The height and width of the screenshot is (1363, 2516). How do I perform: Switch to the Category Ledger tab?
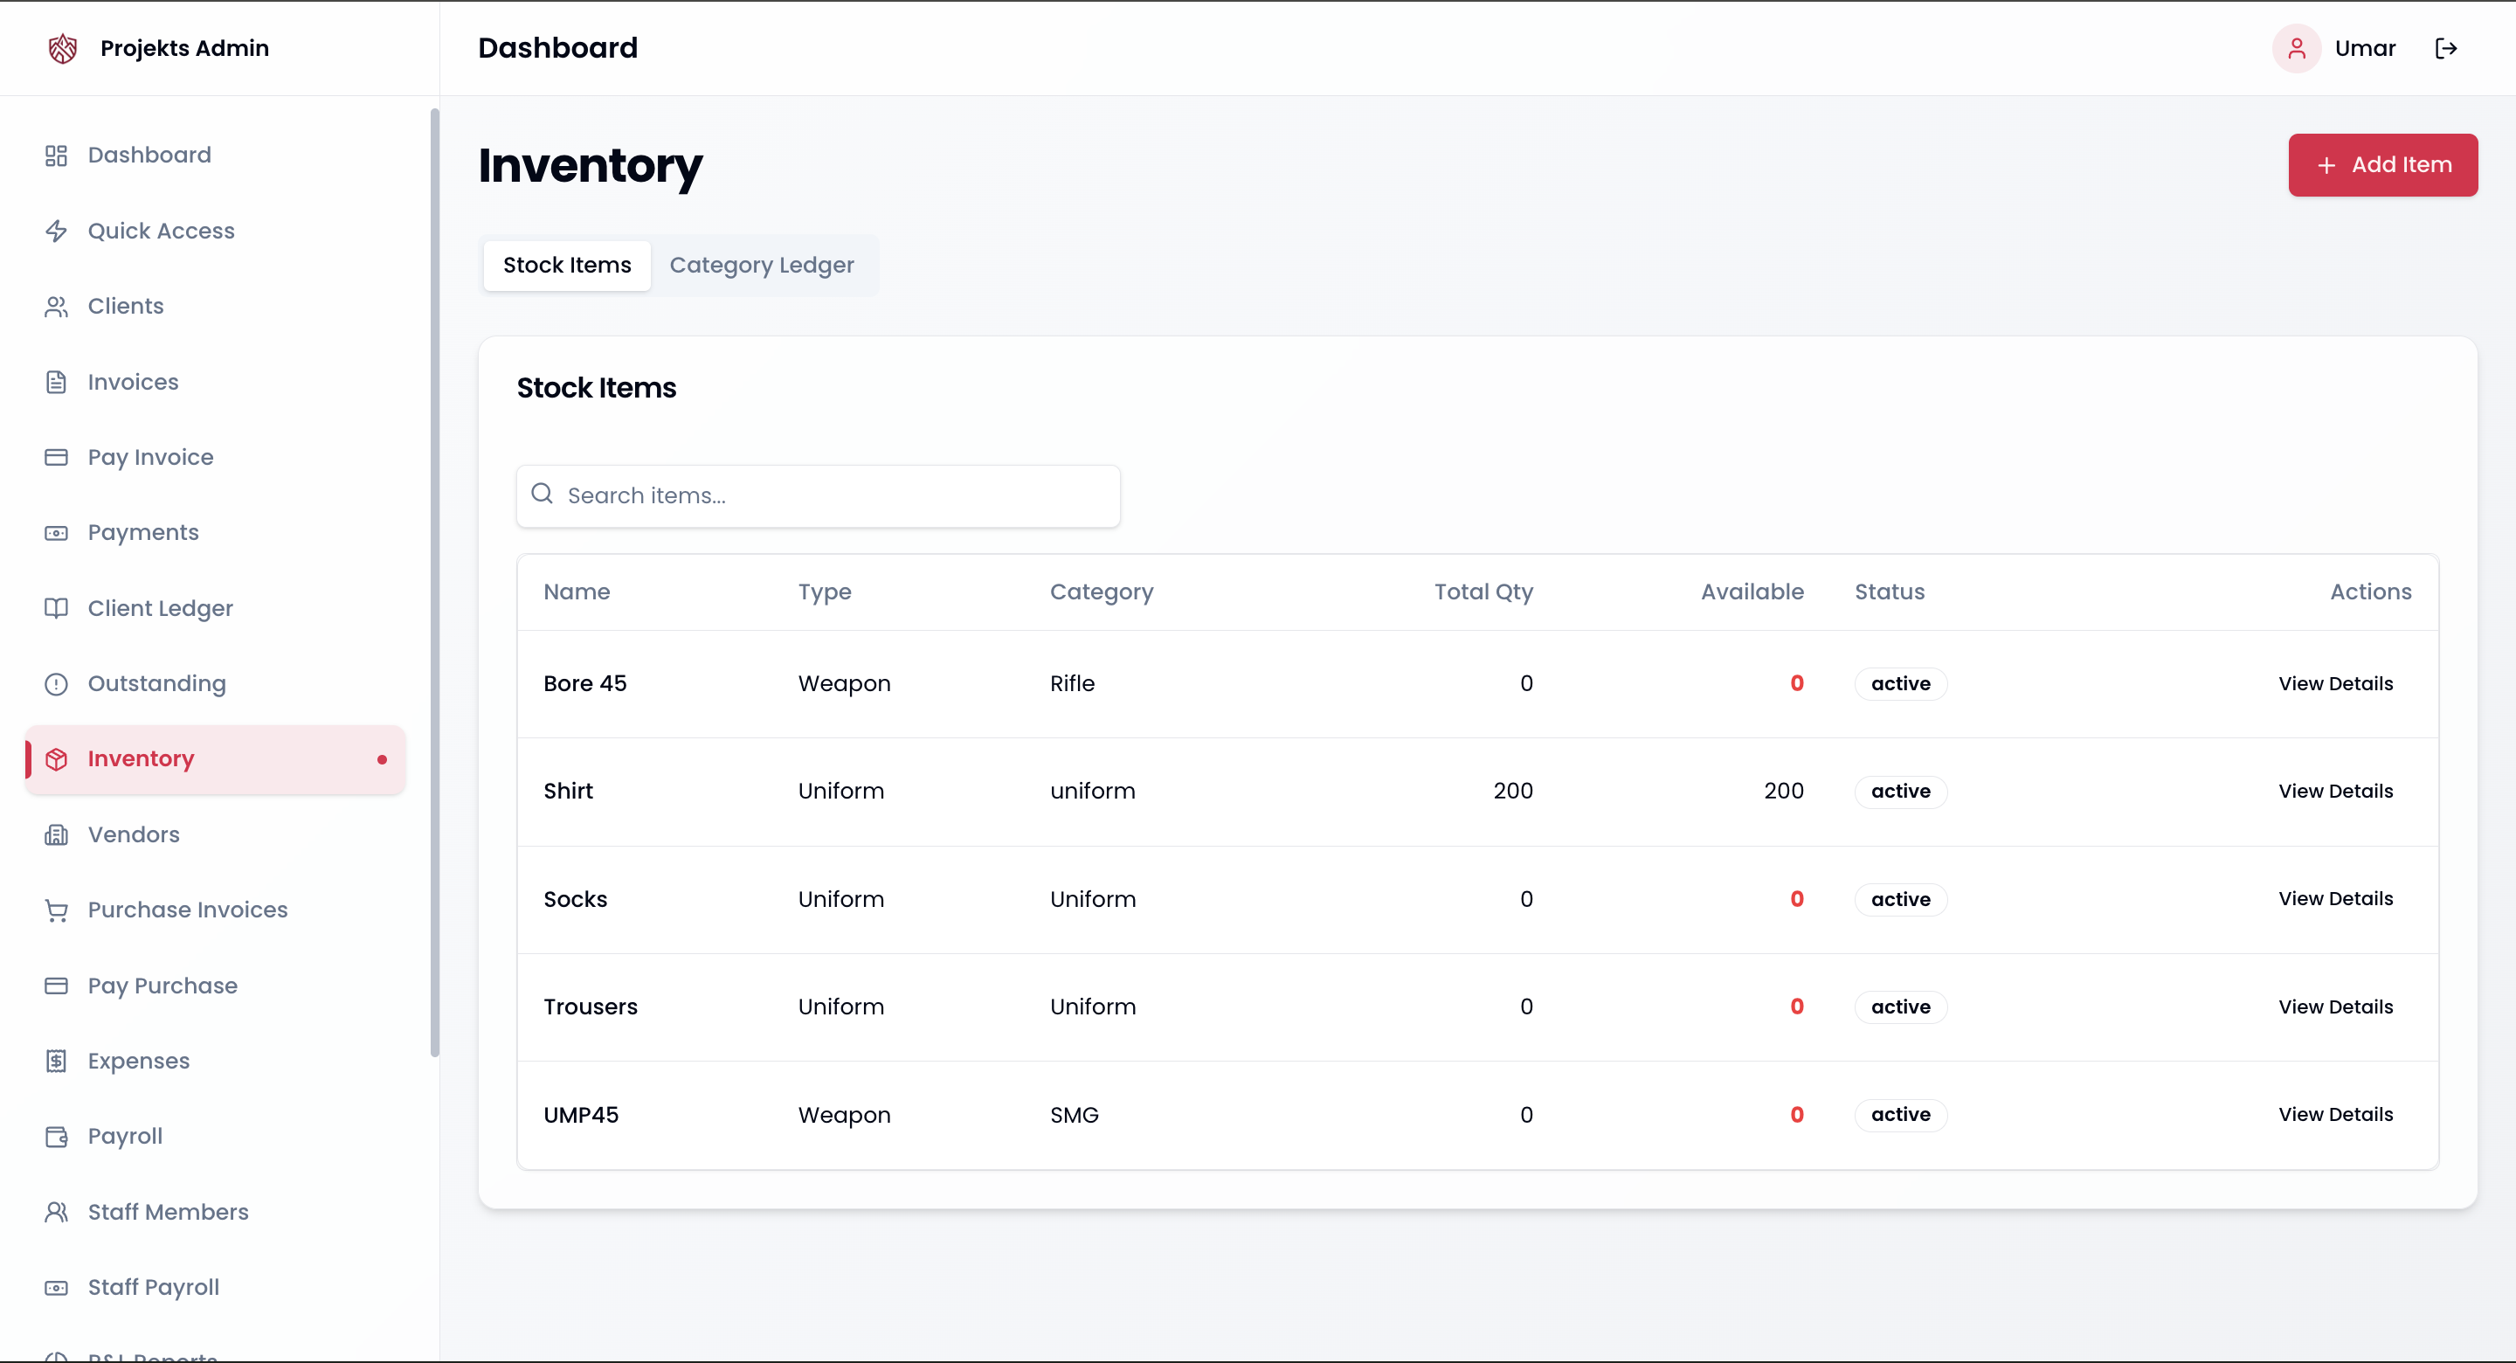tap(761, 265)
